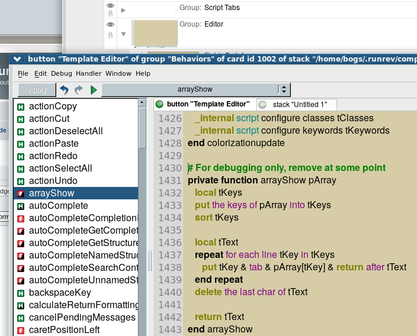
Task: Open the Debug menu
Action: click(61, 73)
